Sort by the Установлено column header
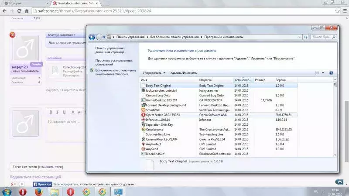The image size is (349, 196). click(243, 80)
